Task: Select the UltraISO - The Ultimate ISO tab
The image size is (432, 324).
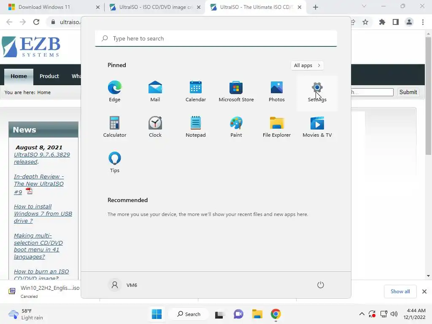Action: (252, 7)
